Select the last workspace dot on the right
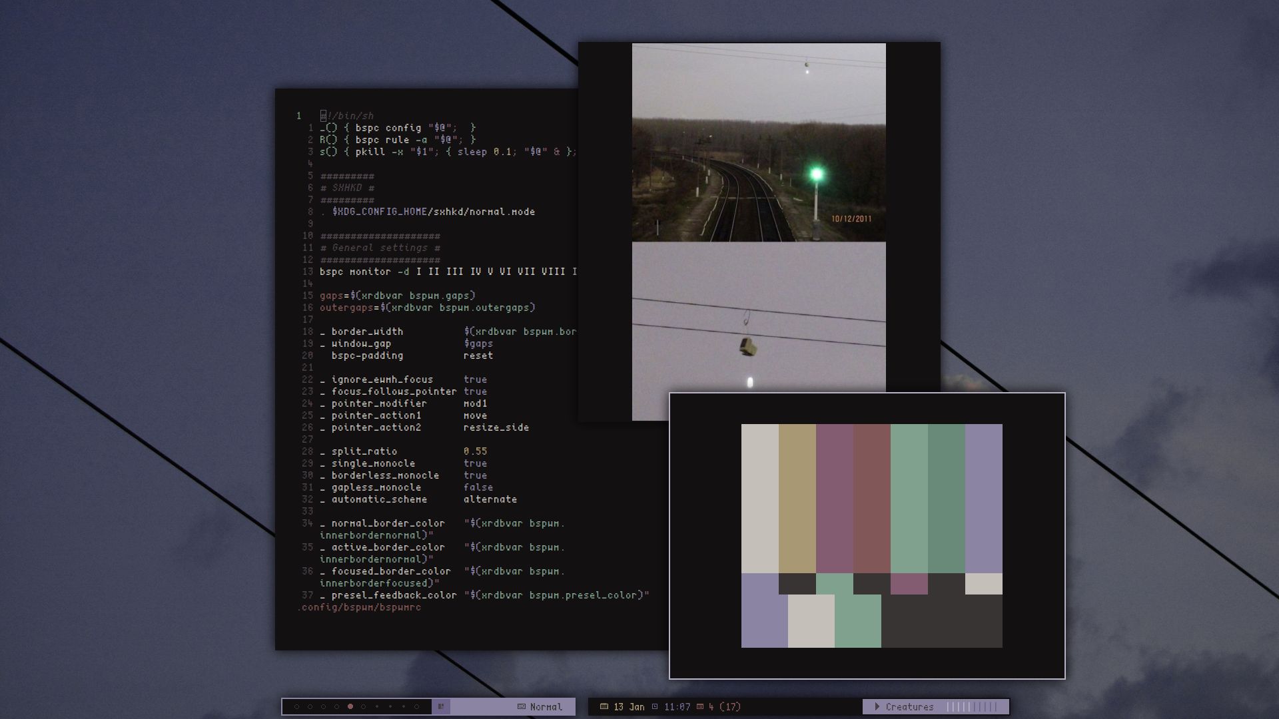Viewport: 1279px width, 719px height. point(415,707)
